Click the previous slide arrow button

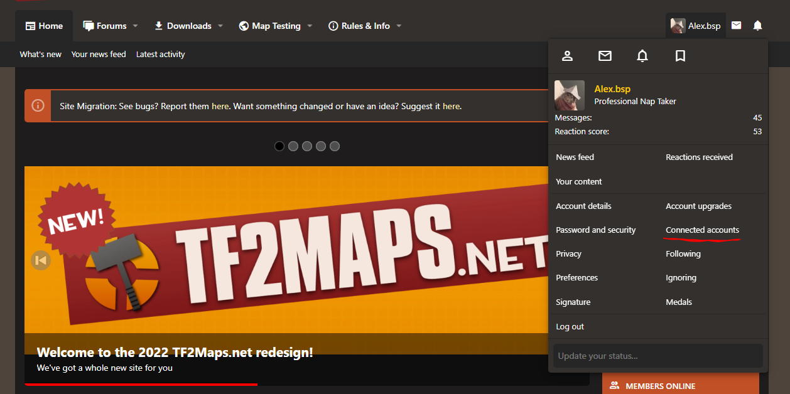(x=41, y=260)
